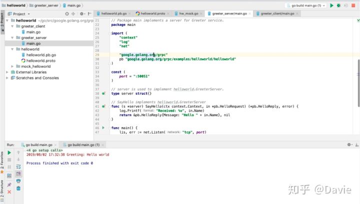Click the down-the-stack-trace arrow in Run panel
This screenshot has width=360, height=204.
pos(18,159)
